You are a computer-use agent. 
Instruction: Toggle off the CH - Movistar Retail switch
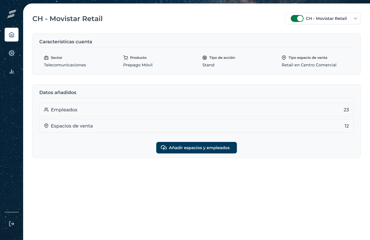click(297, 18)
